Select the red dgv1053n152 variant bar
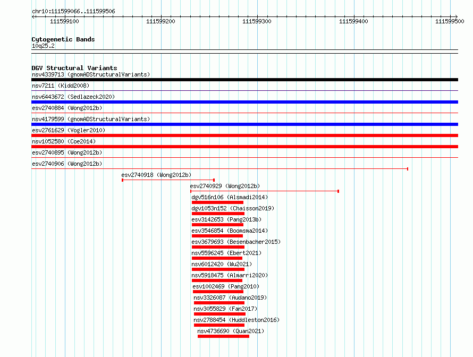Screen dimensions: 473x357 click(218, 214)
